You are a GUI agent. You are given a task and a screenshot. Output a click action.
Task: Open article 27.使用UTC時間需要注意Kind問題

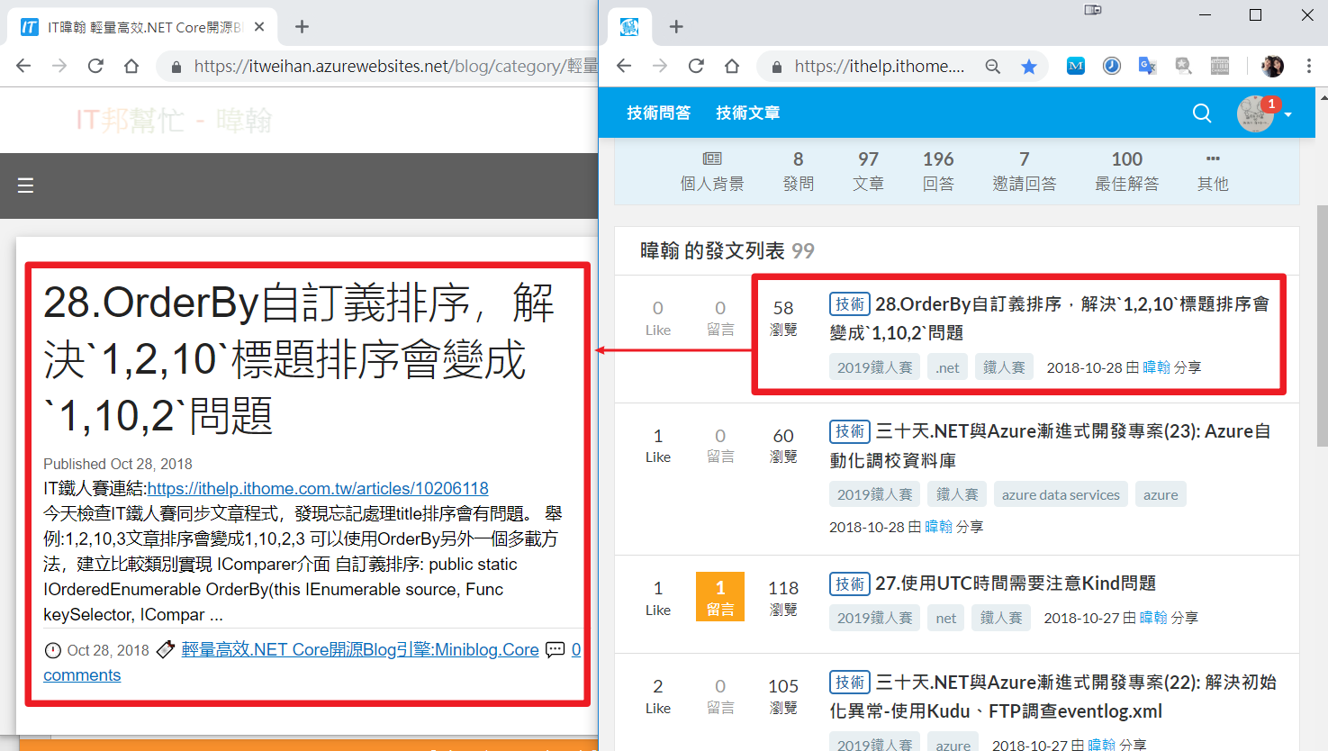(1016, 584)
